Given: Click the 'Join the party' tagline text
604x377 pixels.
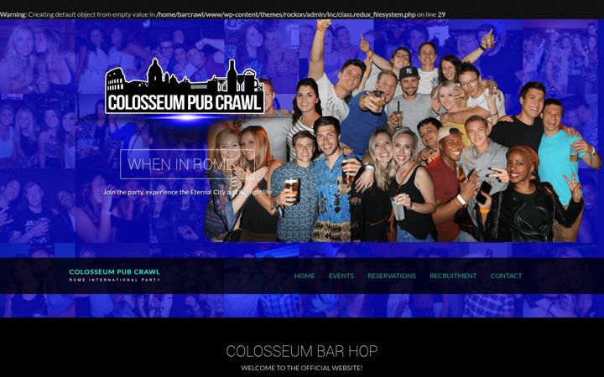Looking at the screenshot, I should (x=187, y=192).
